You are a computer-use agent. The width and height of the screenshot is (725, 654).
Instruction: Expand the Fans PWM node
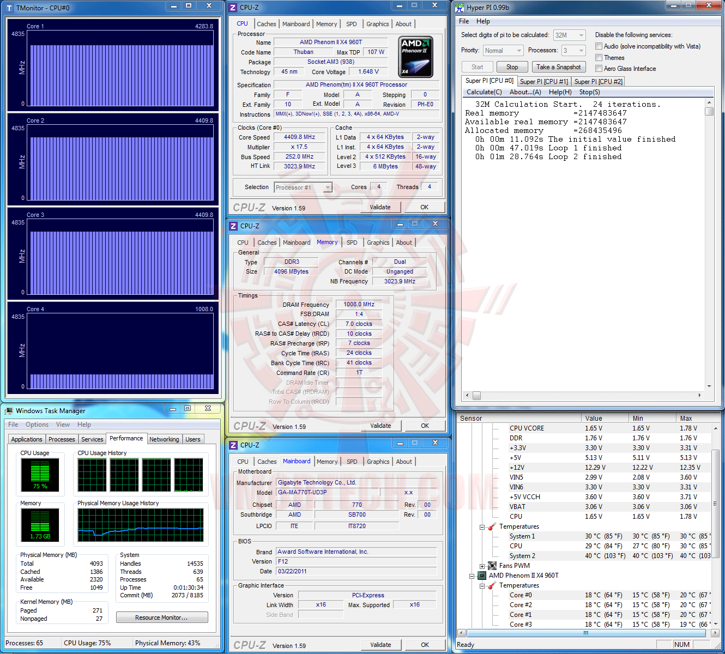pos(482,566)
